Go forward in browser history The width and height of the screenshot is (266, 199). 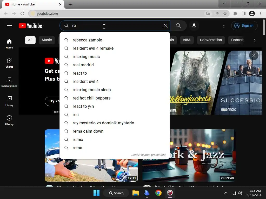(14, 13)
